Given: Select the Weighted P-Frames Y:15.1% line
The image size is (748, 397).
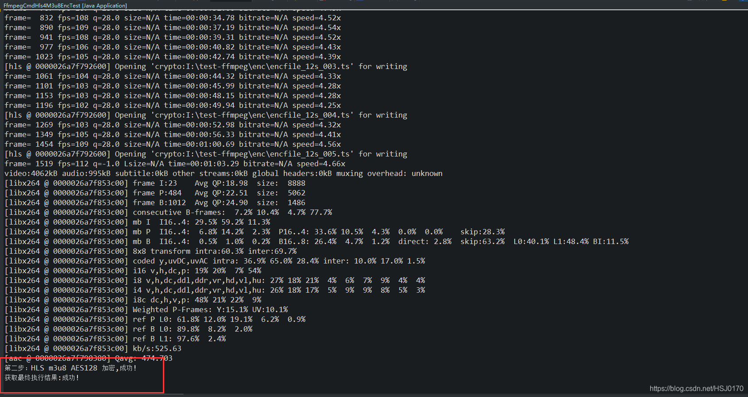Looking at the screenshot, I should (x=146, y=309).
